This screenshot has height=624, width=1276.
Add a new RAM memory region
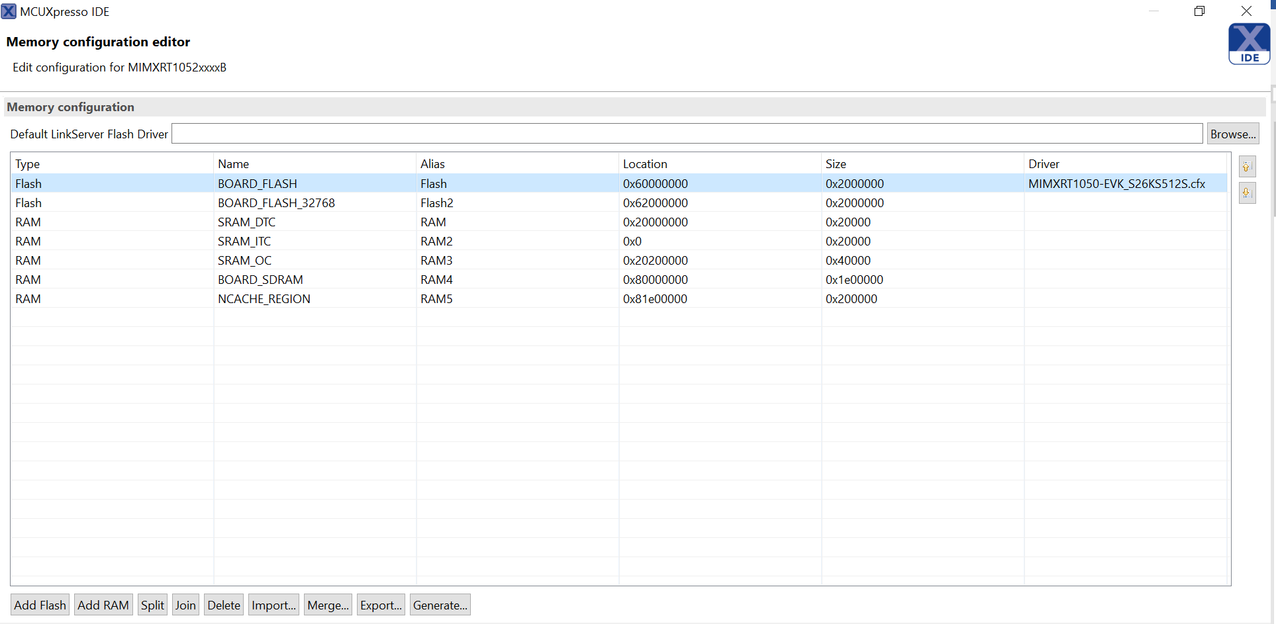coord(103,604)
